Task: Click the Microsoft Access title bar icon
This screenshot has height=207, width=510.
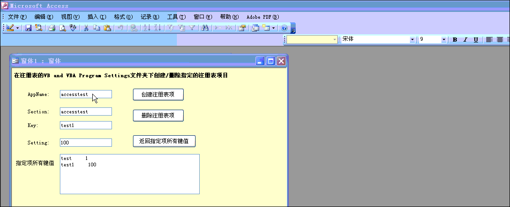Action: [5, 5]
